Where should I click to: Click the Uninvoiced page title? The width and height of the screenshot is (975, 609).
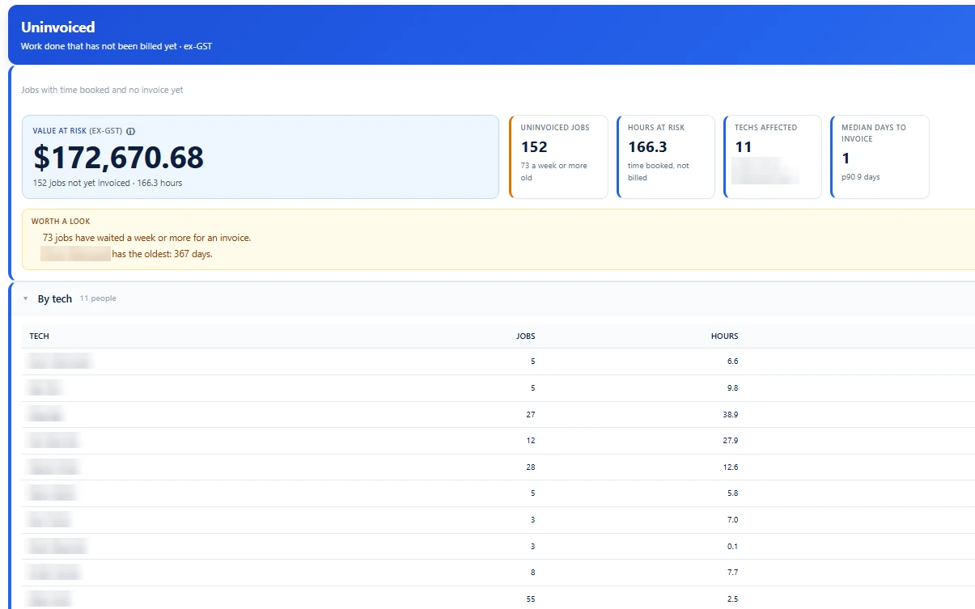point(58,27)
